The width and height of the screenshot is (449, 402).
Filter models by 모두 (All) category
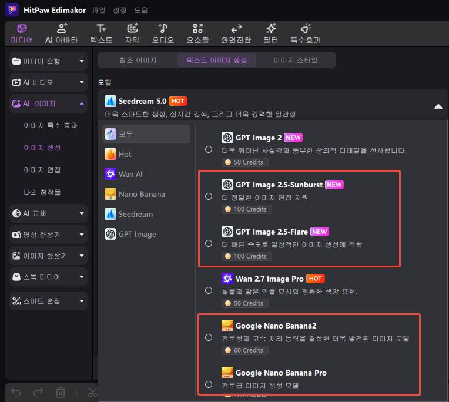tap(146, 134)
